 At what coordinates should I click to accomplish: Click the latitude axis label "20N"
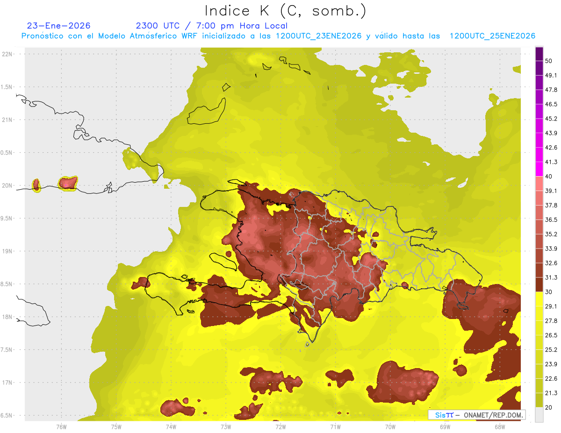[7, 186]
